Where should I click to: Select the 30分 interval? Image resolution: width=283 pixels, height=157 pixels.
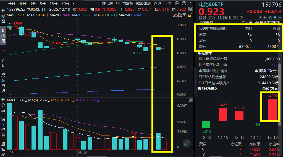[x=65, y=4]
